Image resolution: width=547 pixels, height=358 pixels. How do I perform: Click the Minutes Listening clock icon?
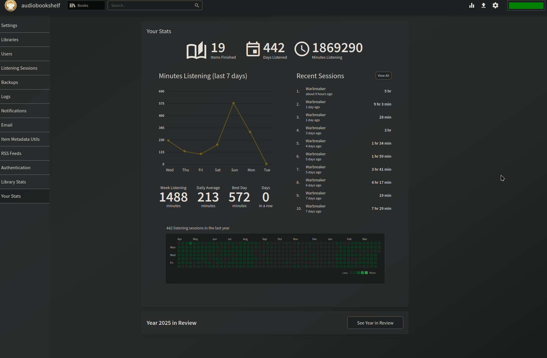(x=302, y=49)
